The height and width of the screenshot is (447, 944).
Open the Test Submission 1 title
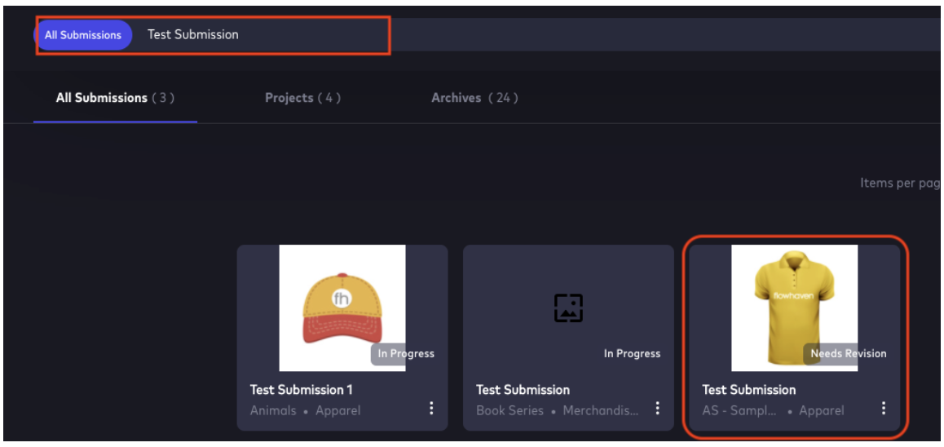click(301, 390)
